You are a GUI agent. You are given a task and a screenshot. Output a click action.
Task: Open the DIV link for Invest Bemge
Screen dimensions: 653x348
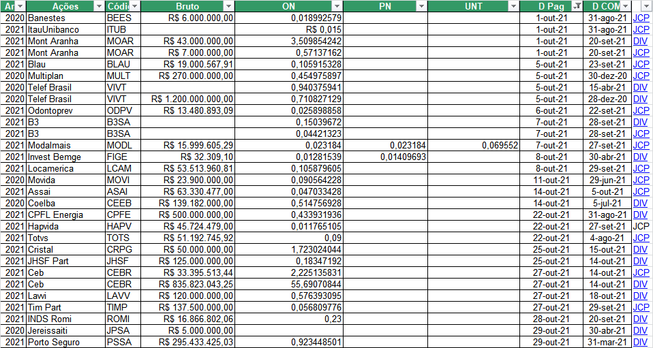click(x=640, y=157)
